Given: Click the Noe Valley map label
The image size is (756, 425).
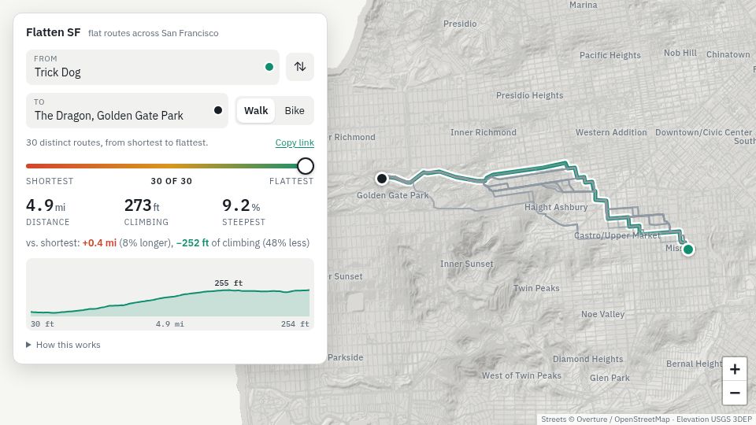Looking at the screenshot, I should point(602,314).
